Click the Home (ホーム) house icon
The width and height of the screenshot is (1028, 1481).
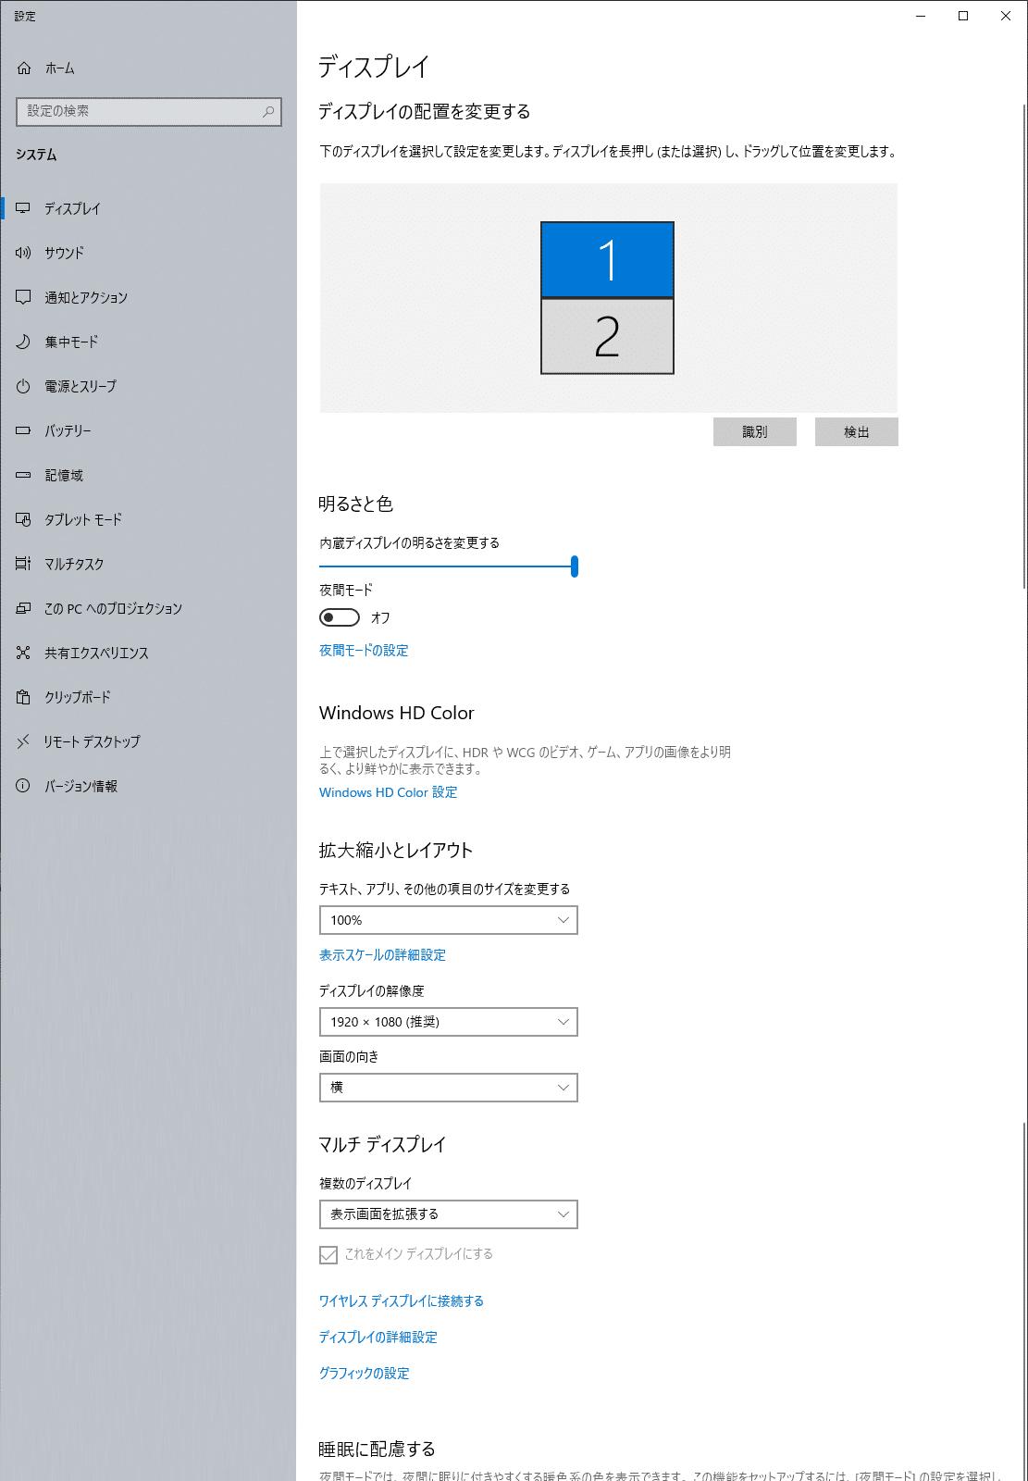click(x=24, y=68)
